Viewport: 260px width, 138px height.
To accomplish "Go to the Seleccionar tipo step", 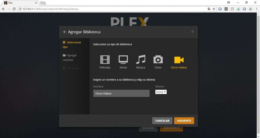I will pyautogui.click(x=72, y=45).
